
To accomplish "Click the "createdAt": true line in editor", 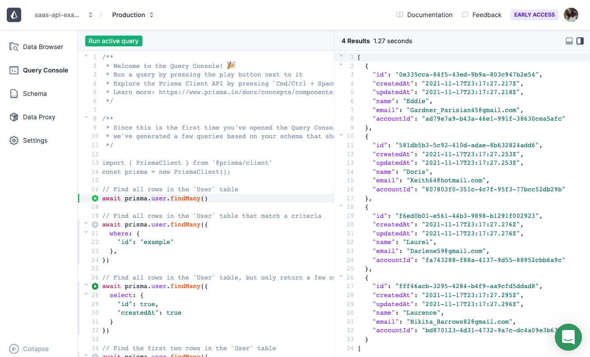I will tap(149, 313).
